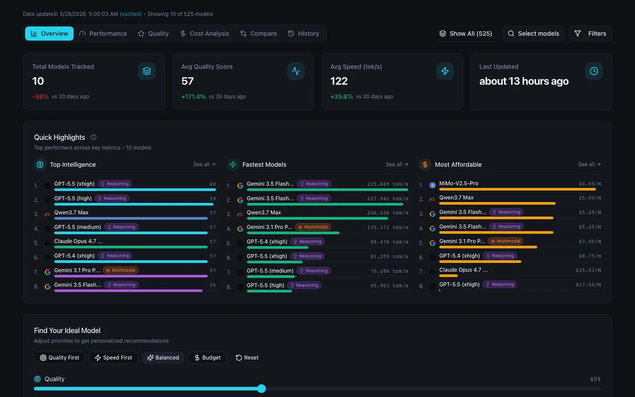Click the Multimodal badge in Top Intelligence
Image resolution: width=635 pixels, height=397 pixels.
pyautogui.click(x=121, y=270)
